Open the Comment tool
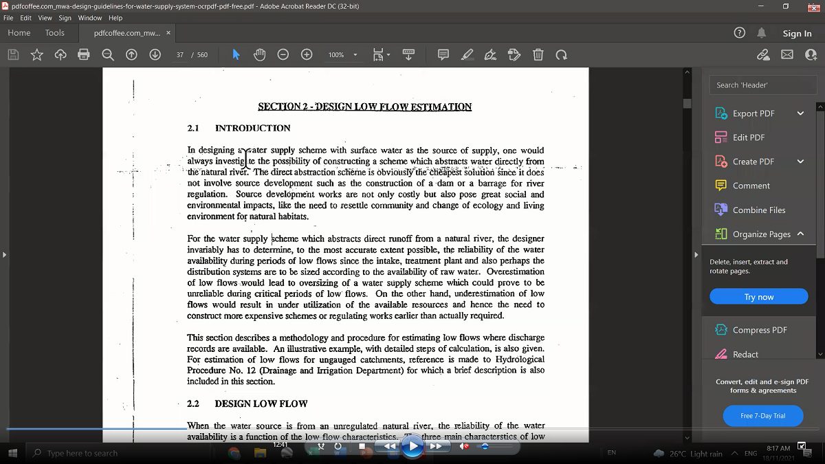The width and height of the screenshot is (825, 464). [751, 186]
